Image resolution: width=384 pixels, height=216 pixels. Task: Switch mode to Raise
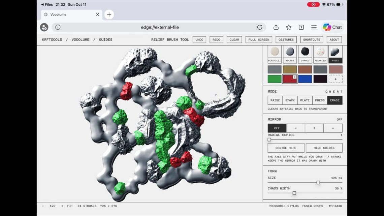point(275,100)
